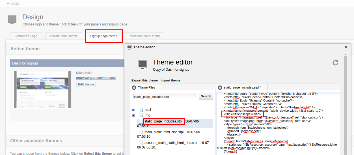This screenshot has height=155, width=354.
Task: Open the Affiliate panel theme tab
Action: [64, 36]
